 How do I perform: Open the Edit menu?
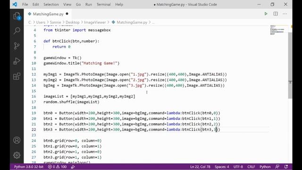tap(36, 4)
